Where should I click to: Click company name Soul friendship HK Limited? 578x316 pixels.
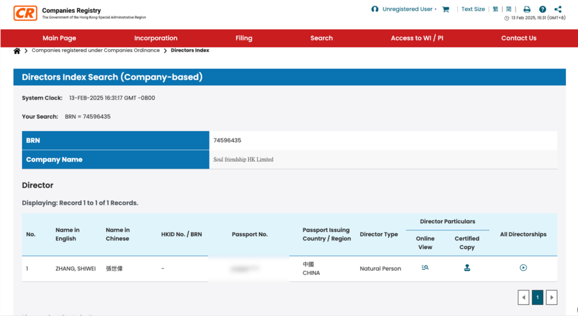click(x=243, y=159)
